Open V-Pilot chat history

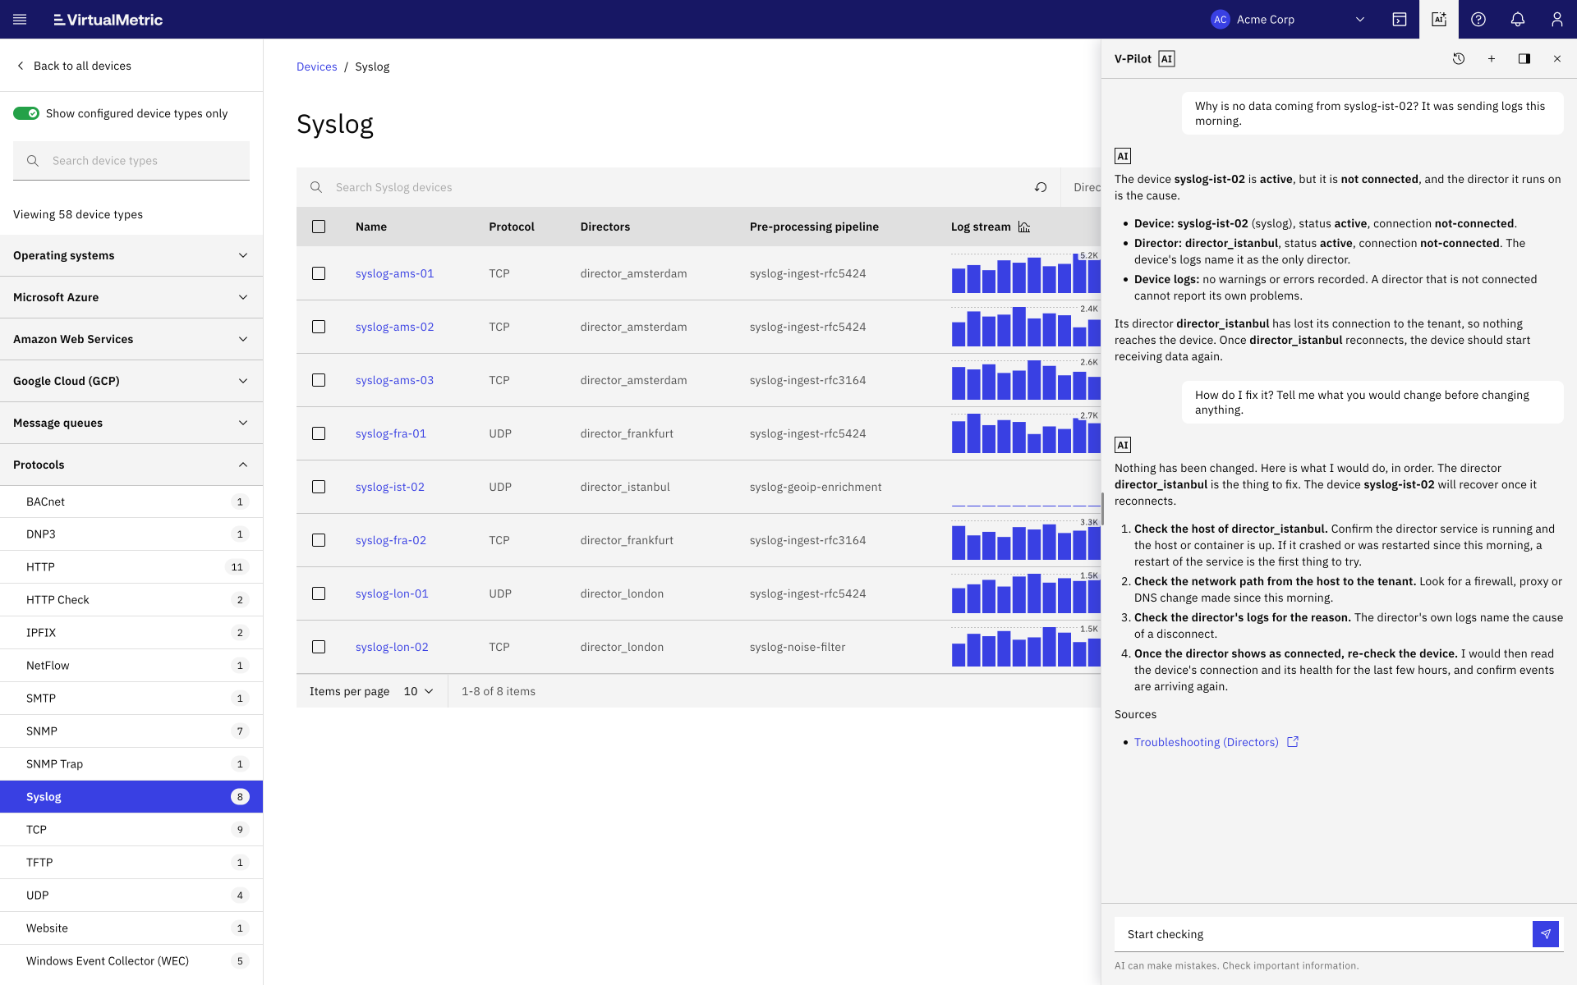pos(1459,59)
